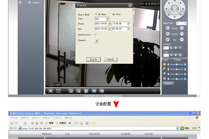The width and height of the screenshot is (209, 139).
Task: Start the tour with play button
Action: [x=172, y=55]
